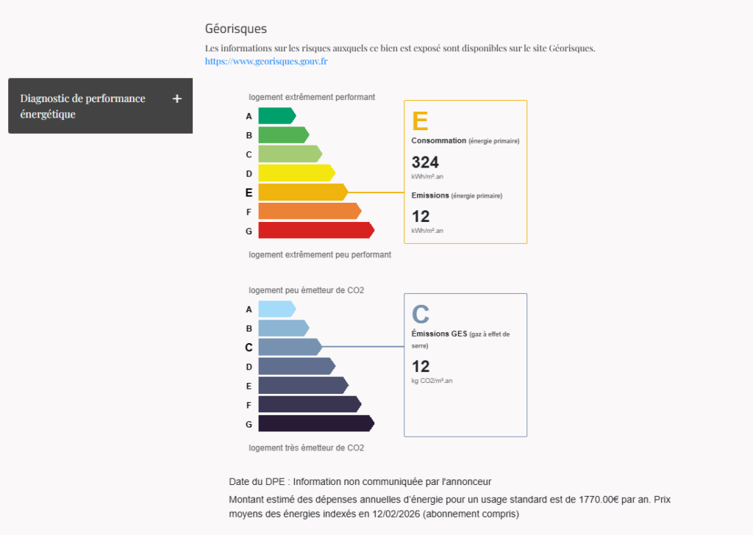Select the D bar in CO2 emissions chart
This screenshot has height=535, width=753.
coord(296,367)
